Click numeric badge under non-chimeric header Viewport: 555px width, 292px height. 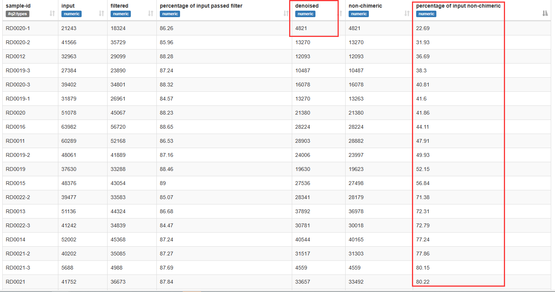pyautogui.click(x=359, y=14)
